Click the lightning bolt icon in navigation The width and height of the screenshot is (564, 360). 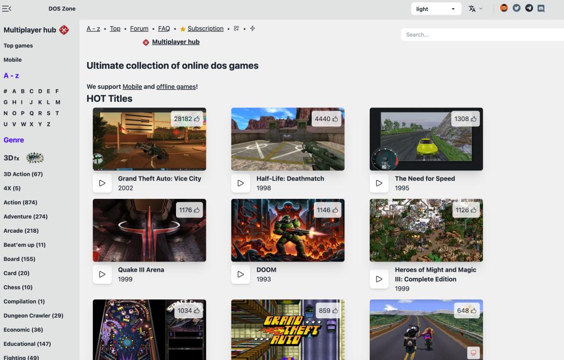pos(252,29)
